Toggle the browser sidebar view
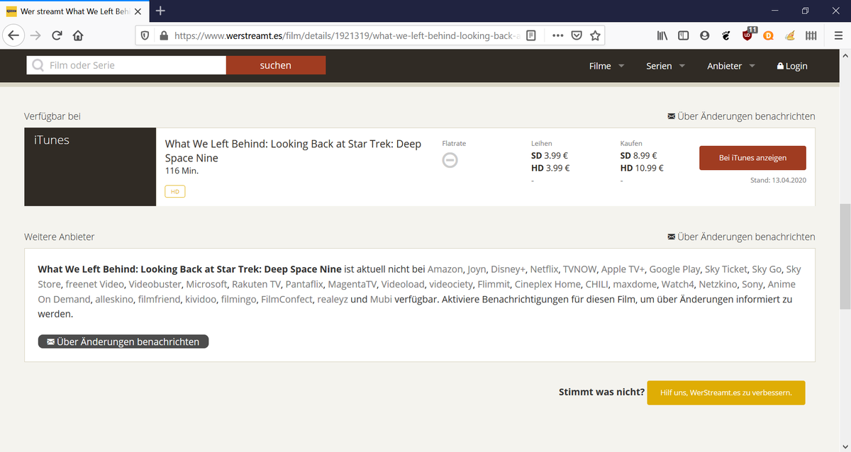This screenshot has height=452, width=851. click(x=683, y=35)
